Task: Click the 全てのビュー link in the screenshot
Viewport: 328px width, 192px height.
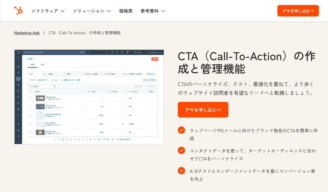Action: [152, 74]
